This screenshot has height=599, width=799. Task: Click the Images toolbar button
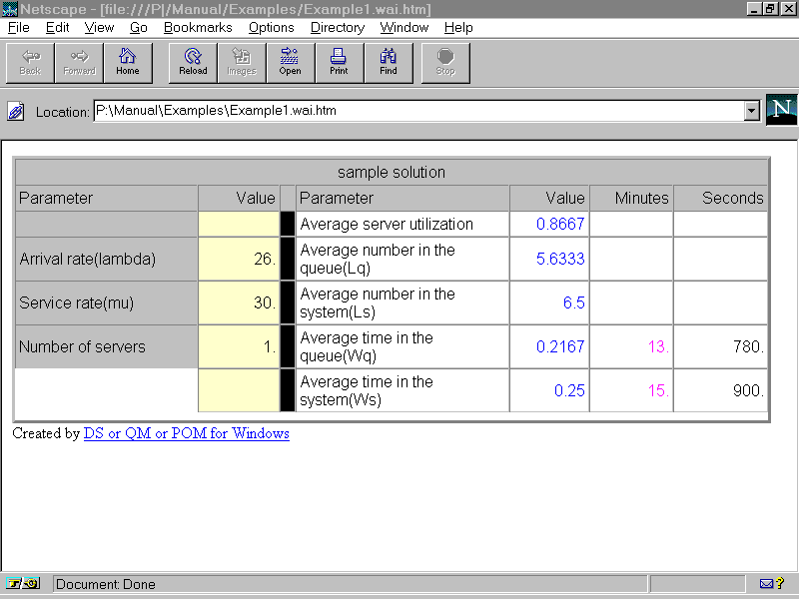click(241, 62)
